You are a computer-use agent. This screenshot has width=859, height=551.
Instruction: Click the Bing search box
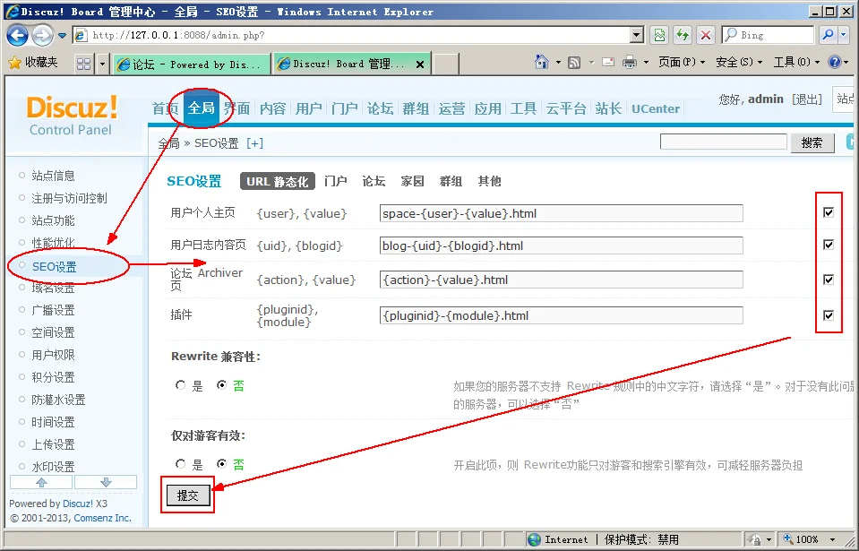768,35
